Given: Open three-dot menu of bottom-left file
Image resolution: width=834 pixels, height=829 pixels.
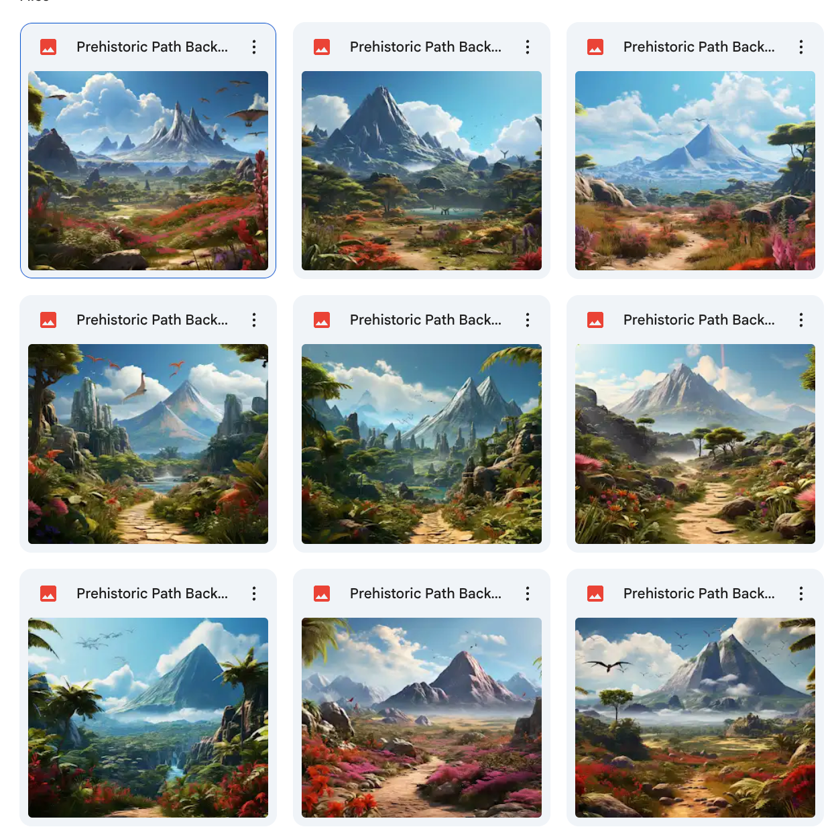Looking at the screenshot, I should coord(254,594).
